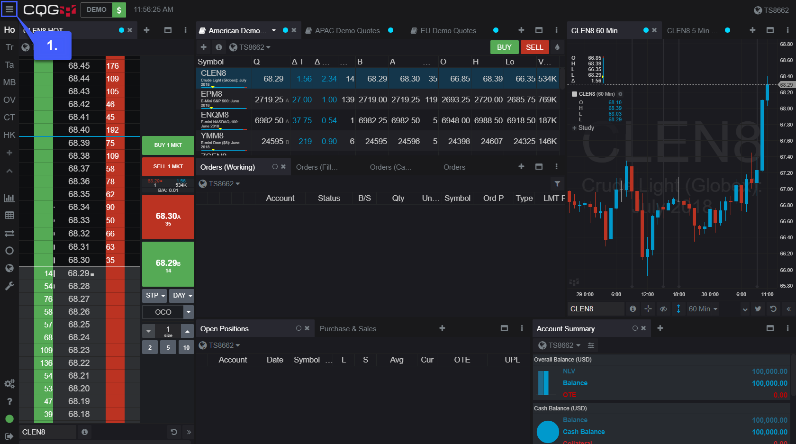The image size is (796, 444).
Task: Open the STP order type dropdown
Action: click(154, 295)
